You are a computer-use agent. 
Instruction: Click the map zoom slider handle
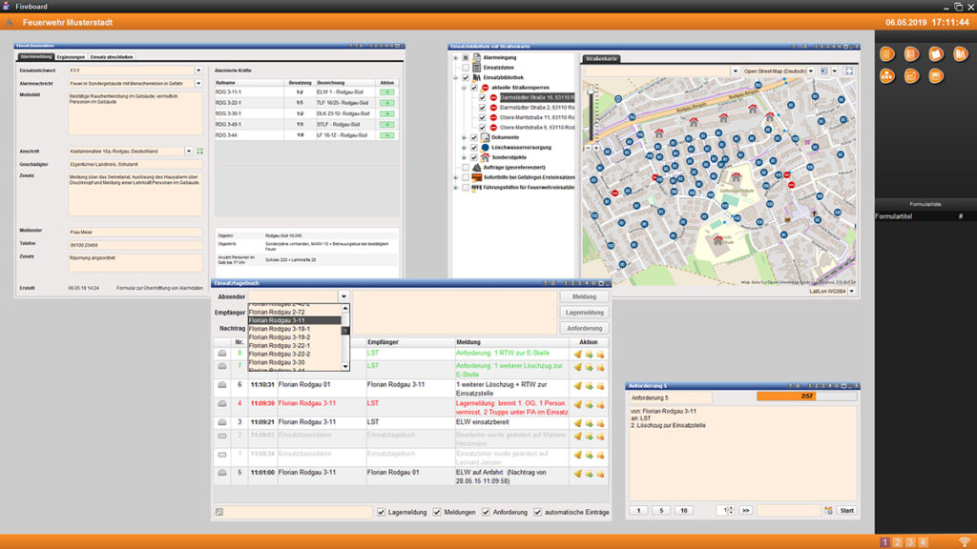pyautogui.click(x=591, y=92)
